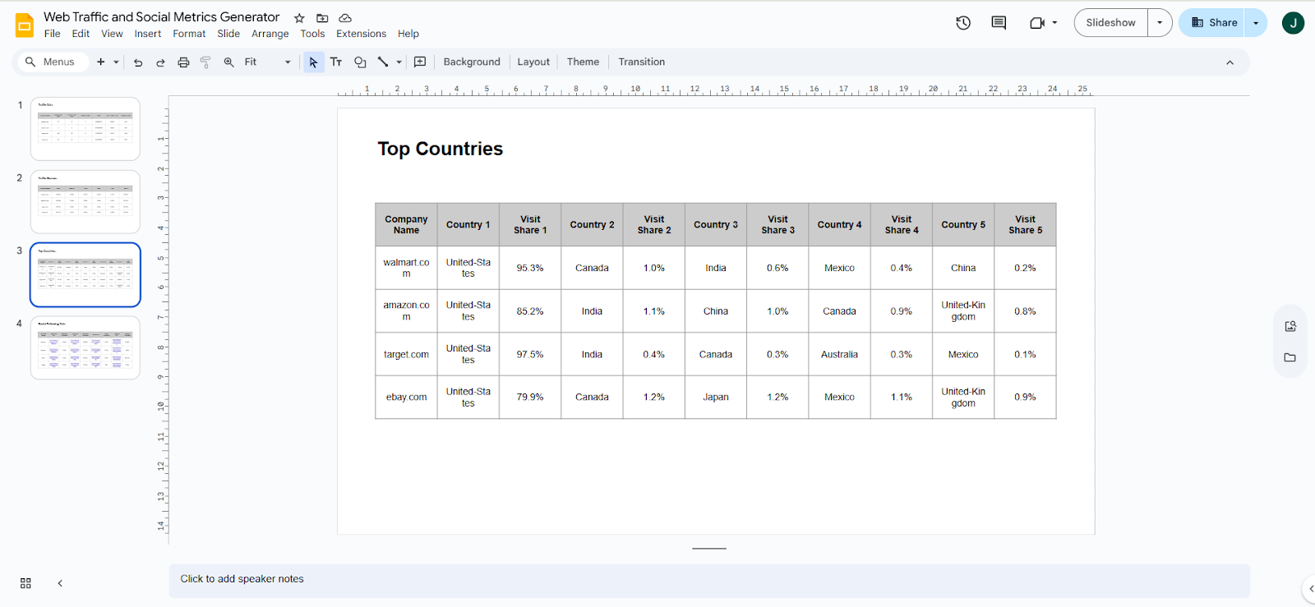Select slide 4 thumbnail
The height and width of the screenshot is (607, 1315).
(x=85, y=347)
